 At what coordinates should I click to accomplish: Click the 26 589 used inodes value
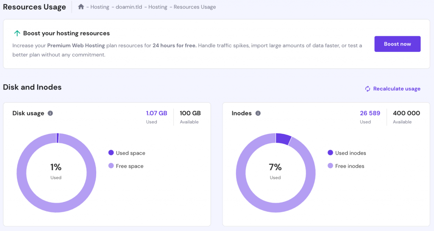pos(370,113)
